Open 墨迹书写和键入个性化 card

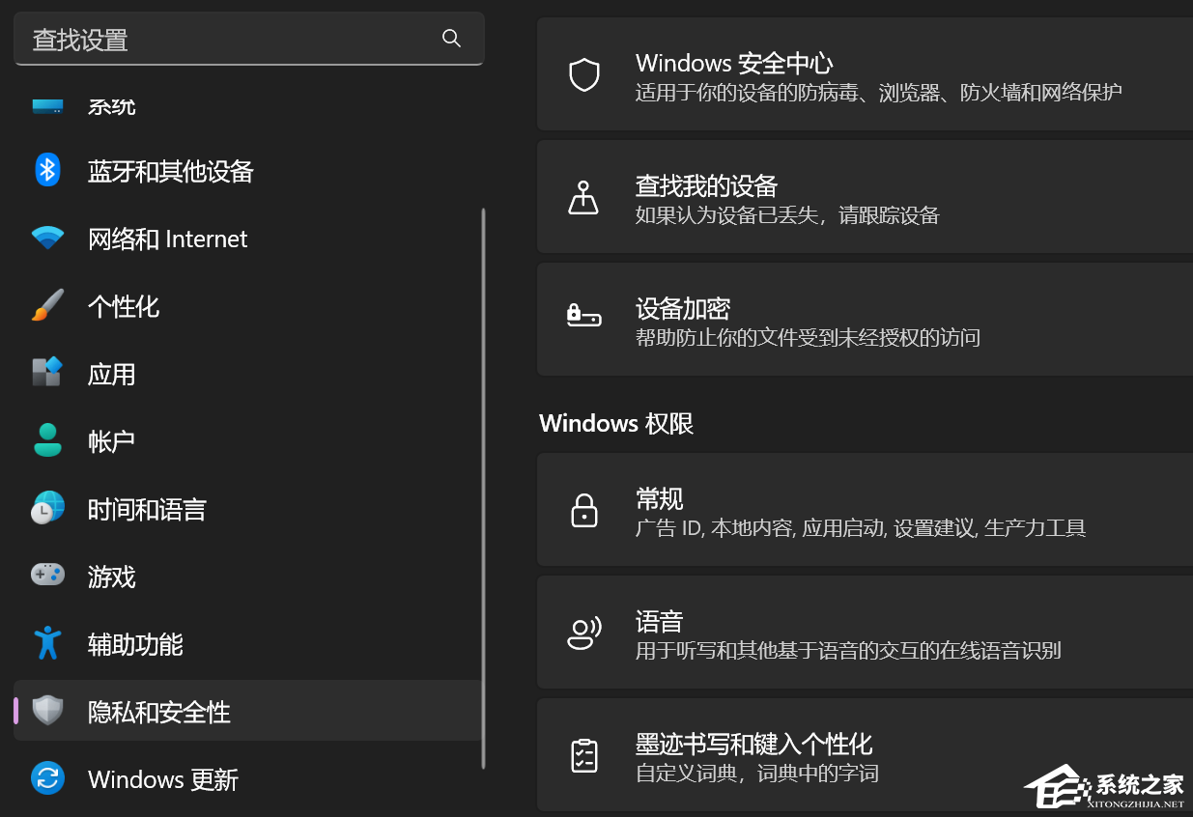pyautogui.click(x=865, y=755)
